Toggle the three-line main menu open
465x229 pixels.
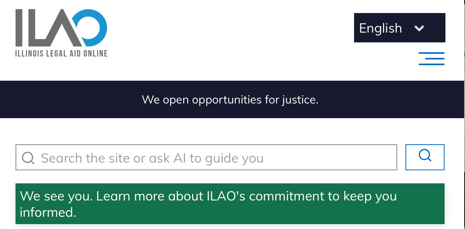pos(432,58)
